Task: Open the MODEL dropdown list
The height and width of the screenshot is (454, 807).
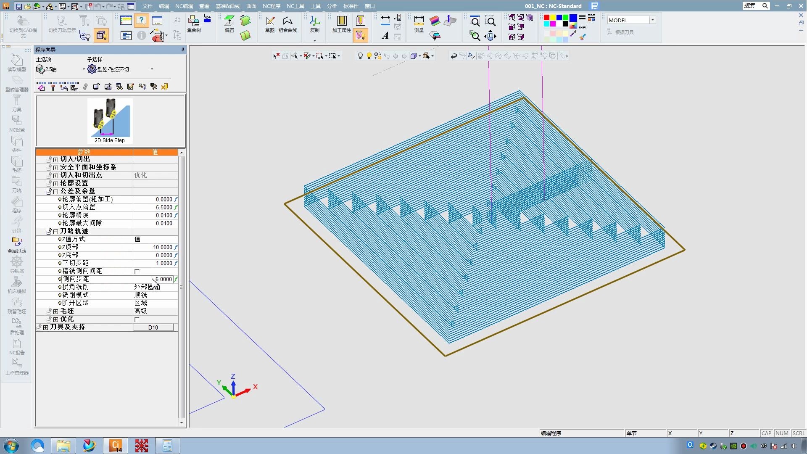Action: (652, 20)
